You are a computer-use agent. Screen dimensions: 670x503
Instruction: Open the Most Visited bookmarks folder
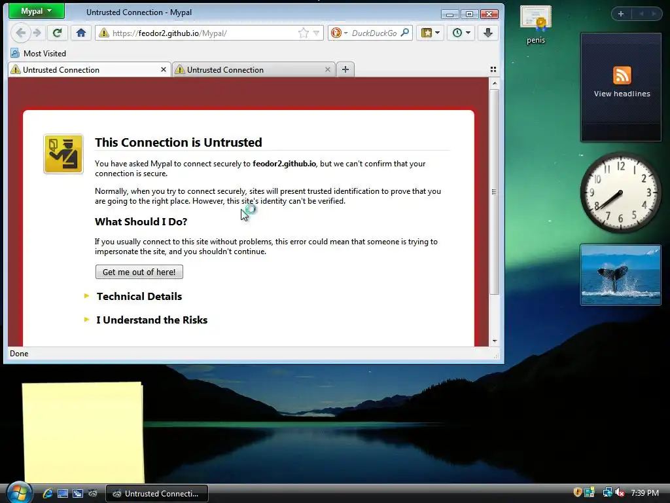coord(38,54)
